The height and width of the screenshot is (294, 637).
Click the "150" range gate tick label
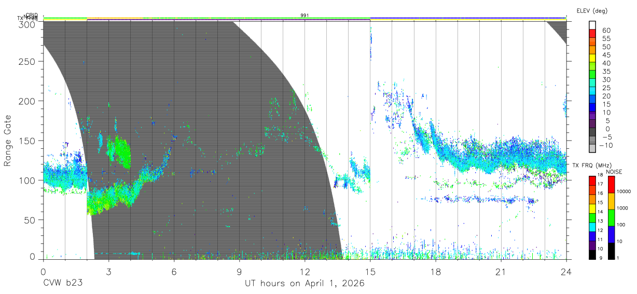click(x=27, y=141)
